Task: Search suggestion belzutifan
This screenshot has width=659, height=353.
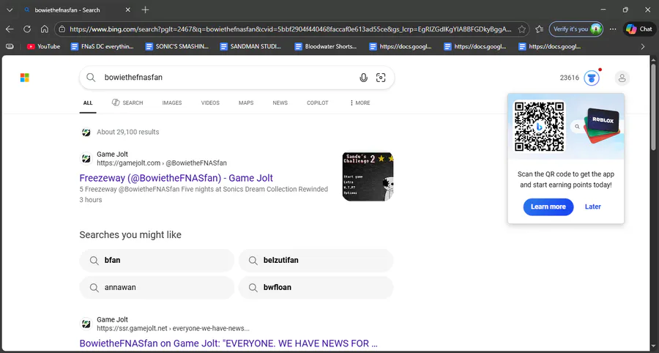Action: tap(316, 261)
